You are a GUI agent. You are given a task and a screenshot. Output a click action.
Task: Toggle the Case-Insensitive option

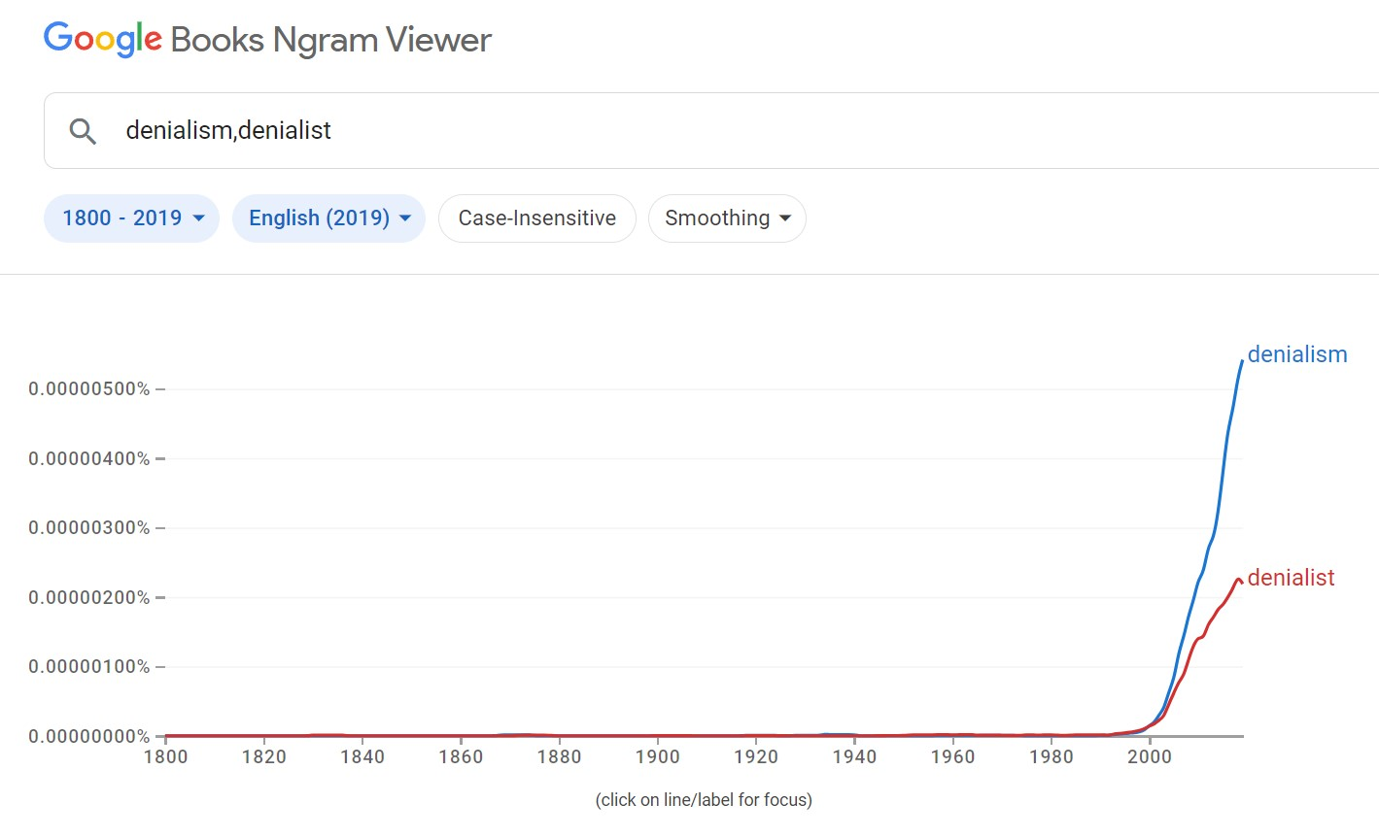[536, 218]
